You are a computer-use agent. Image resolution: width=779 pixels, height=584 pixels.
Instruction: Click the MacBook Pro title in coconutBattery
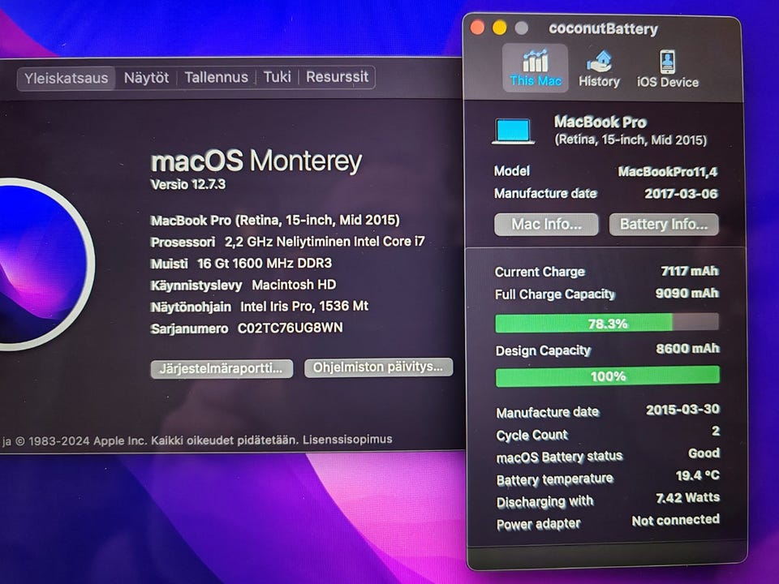600,122
